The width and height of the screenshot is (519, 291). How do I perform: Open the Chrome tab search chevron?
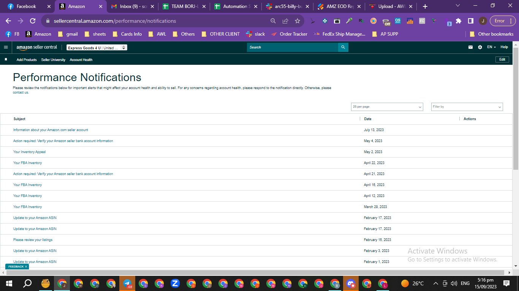point(457,6)
